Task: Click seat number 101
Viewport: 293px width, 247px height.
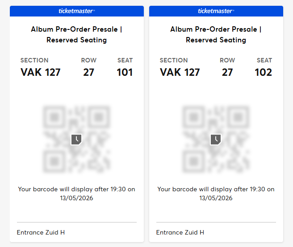Action: coord(125,72)
